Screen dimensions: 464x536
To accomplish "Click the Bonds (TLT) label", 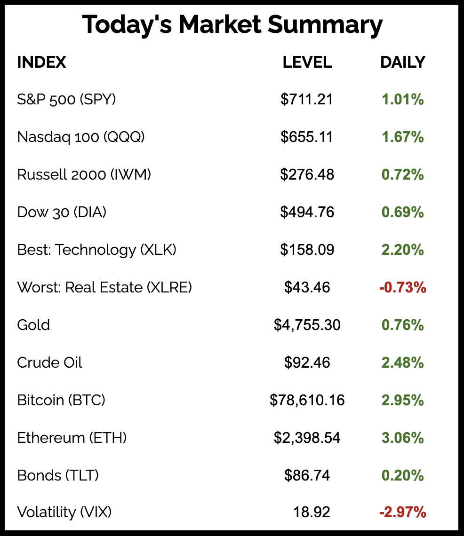I will tap(58, 475).
